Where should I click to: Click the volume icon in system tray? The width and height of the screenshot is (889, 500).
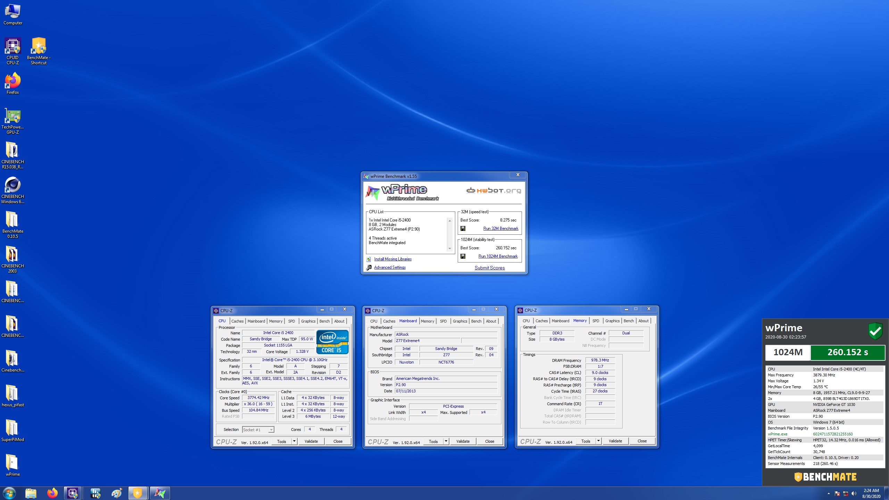click(854, 494)
